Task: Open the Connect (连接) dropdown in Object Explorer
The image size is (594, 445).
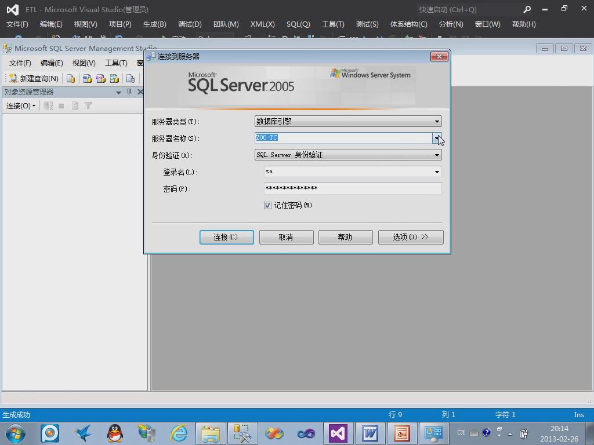Action: 21,105
